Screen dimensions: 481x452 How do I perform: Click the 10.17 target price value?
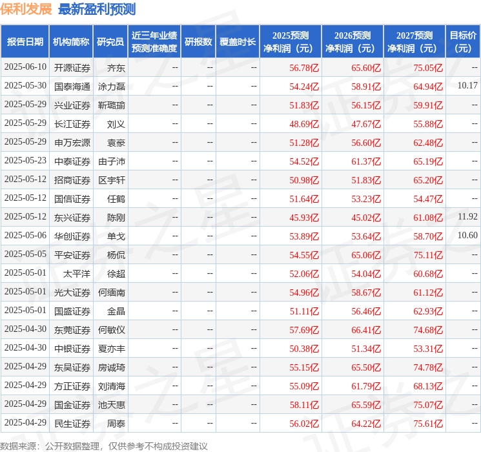tap(467, 85)
